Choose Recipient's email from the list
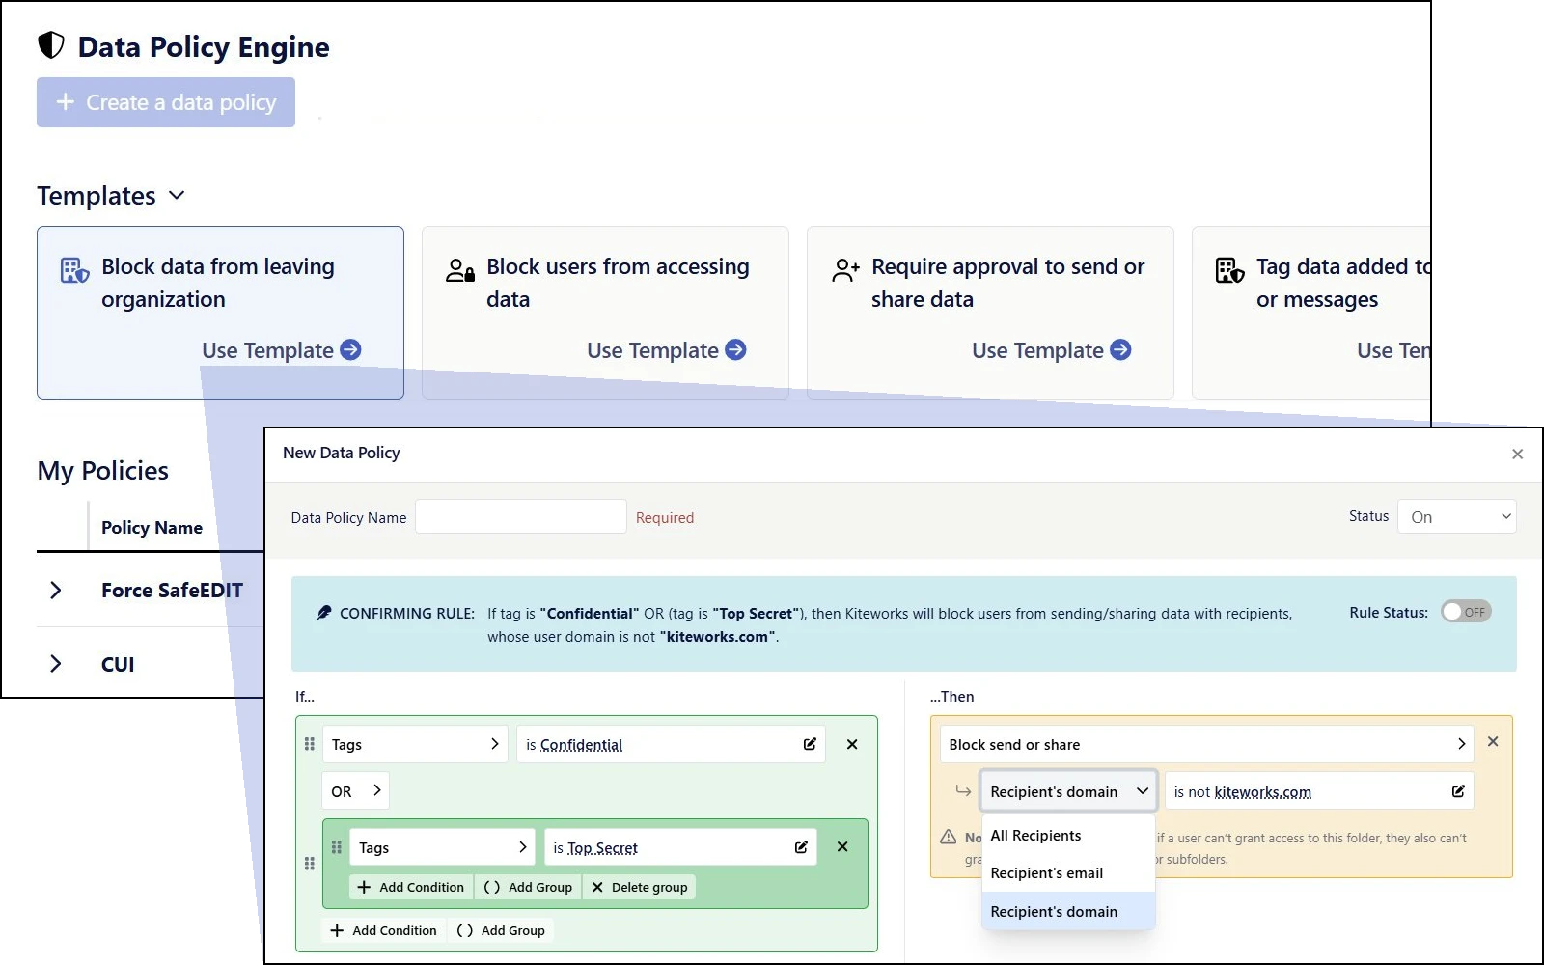Screen dimensions: 1544x965 pos(1068,872)
